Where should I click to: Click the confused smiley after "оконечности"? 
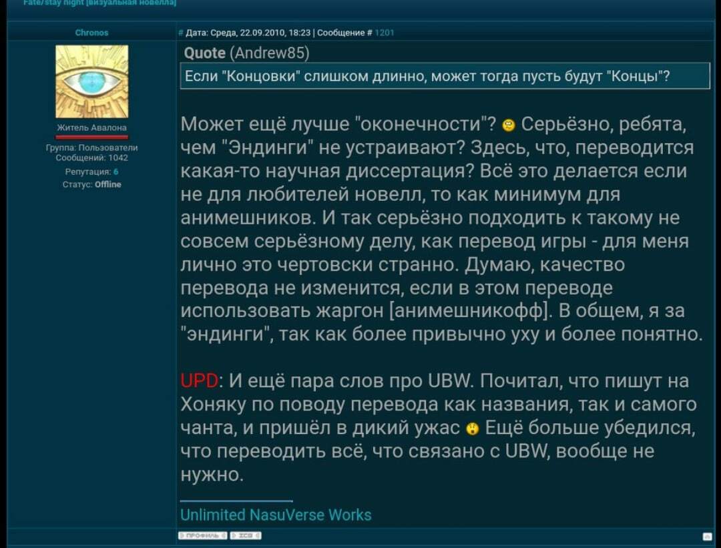point(509,125)
